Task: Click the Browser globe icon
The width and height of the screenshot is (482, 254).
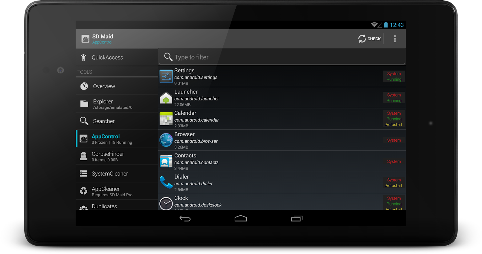Action: pyautogui.click(x=166, y=140)
